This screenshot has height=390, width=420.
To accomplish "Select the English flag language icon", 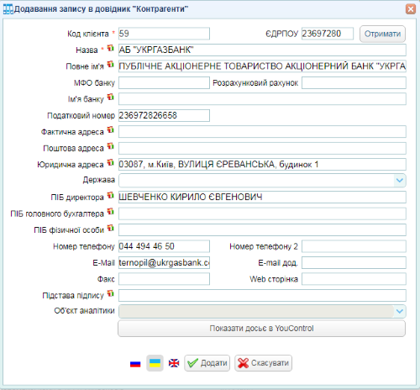I will point(174,363).
